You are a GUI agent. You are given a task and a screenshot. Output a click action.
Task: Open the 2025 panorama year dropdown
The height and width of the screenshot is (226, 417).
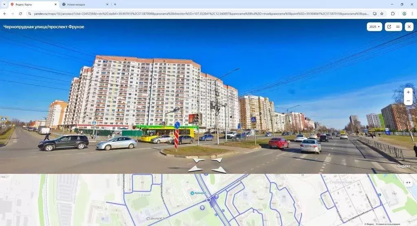[374, 27]
